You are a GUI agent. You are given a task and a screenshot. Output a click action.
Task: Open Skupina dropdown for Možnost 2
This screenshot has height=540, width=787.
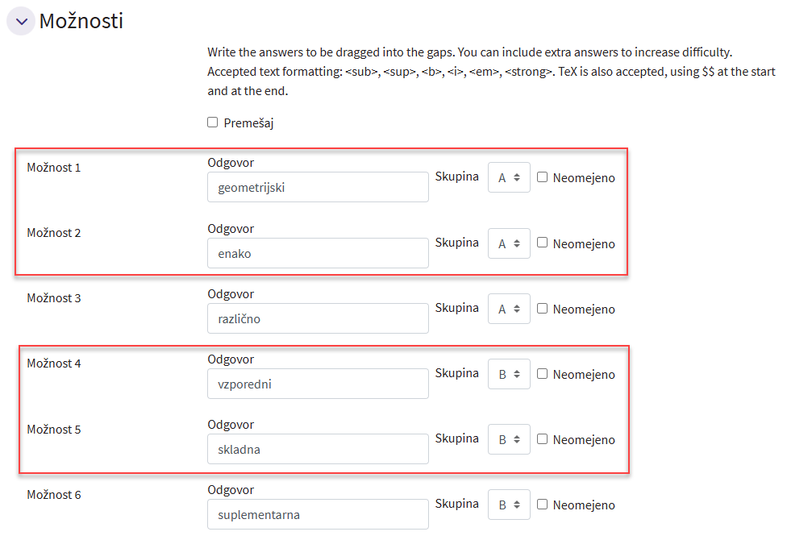coord(509,243)
